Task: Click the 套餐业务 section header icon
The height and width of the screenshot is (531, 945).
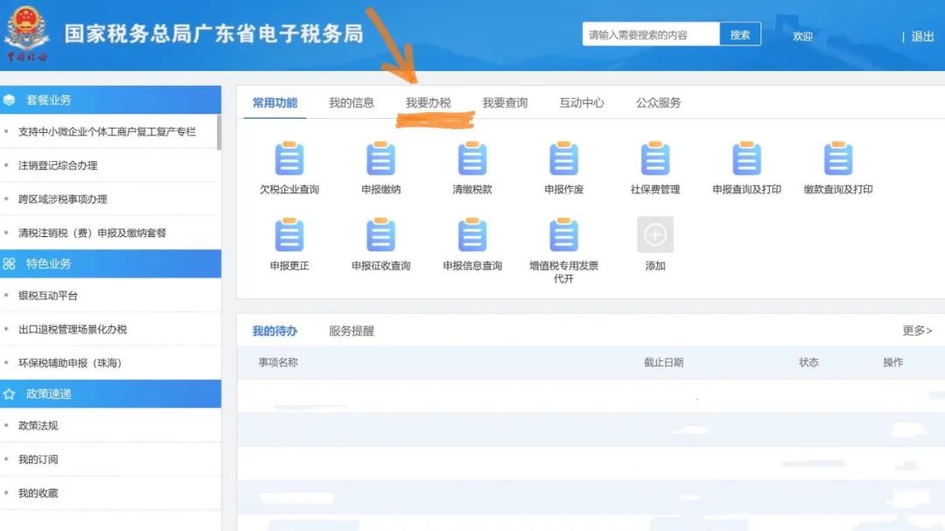Action: [9, 100]
